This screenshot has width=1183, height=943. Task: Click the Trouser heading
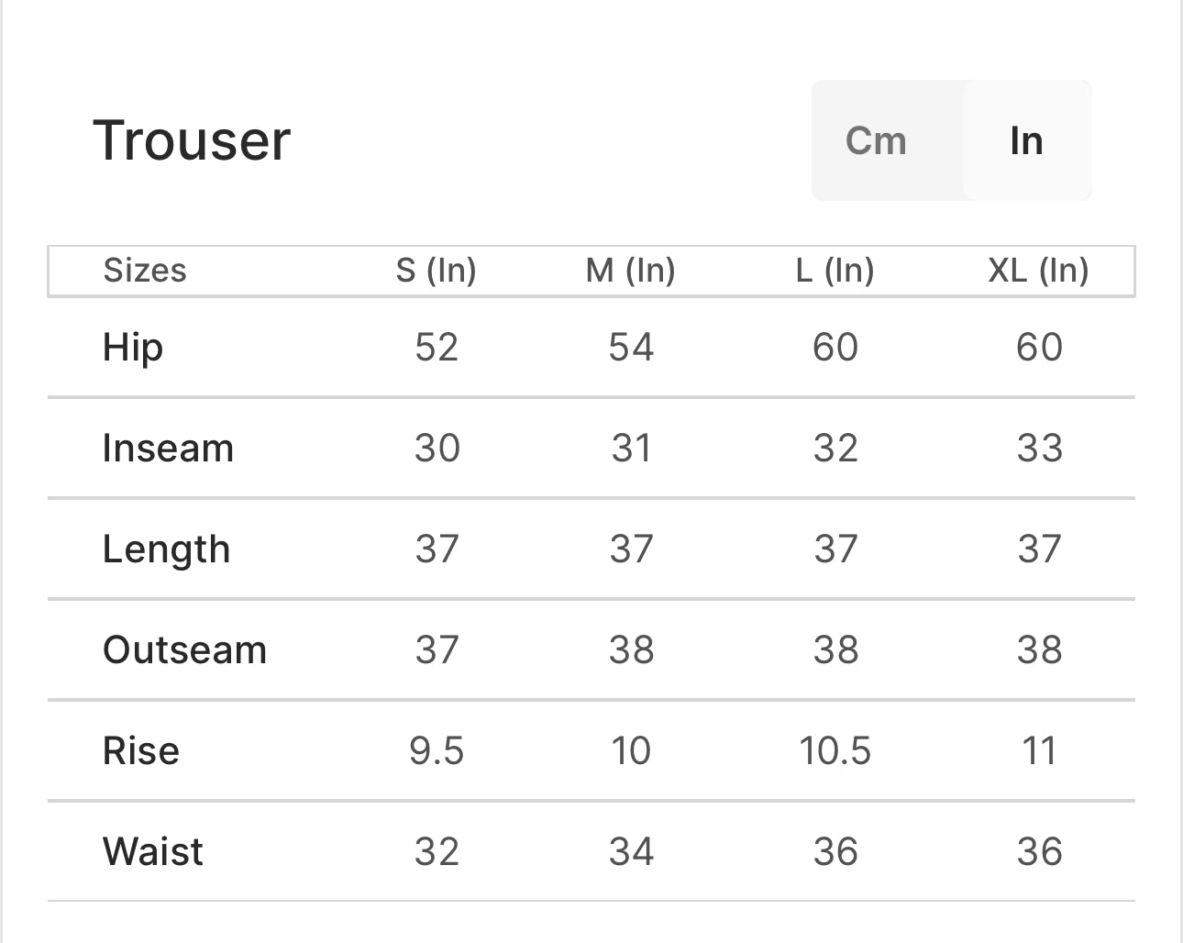tap(192, 140)
